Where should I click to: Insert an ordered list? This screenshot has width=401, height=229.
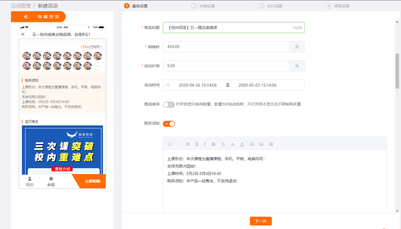pyautogui.click(x=252, y=144)
